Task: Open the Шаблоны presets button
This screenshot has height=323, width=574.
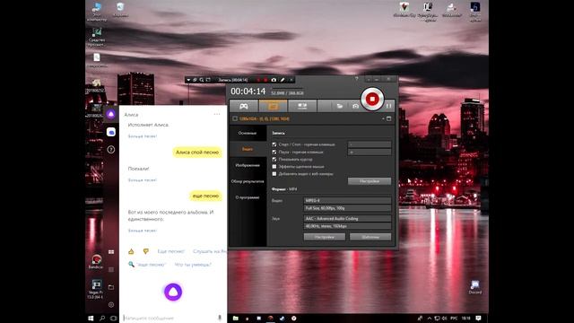Action: 370,237
